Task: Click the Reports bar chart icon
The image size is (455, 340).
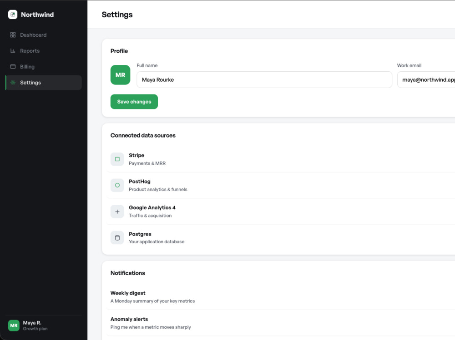Action: (x=13, y=51)
